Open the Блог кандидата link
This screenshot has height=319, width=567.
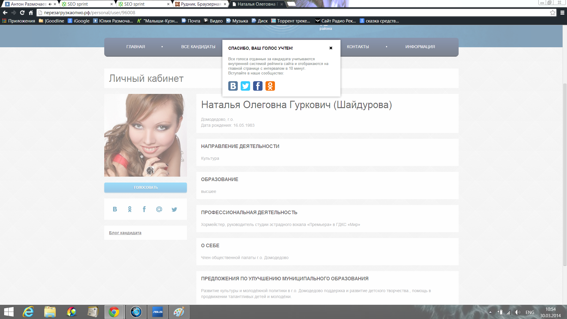point(125,233)
